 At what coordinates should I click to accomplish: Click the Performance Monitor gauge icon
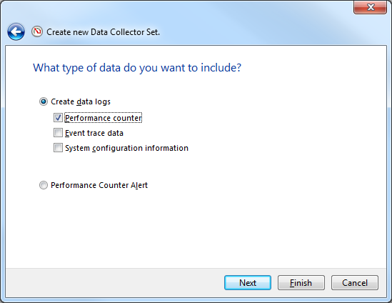pyautogui.click(x=37, y=31)
